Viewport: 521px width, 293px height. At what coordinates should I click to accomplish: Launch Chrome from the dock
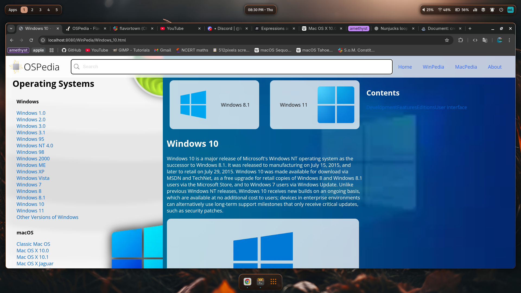coord(247,282)
